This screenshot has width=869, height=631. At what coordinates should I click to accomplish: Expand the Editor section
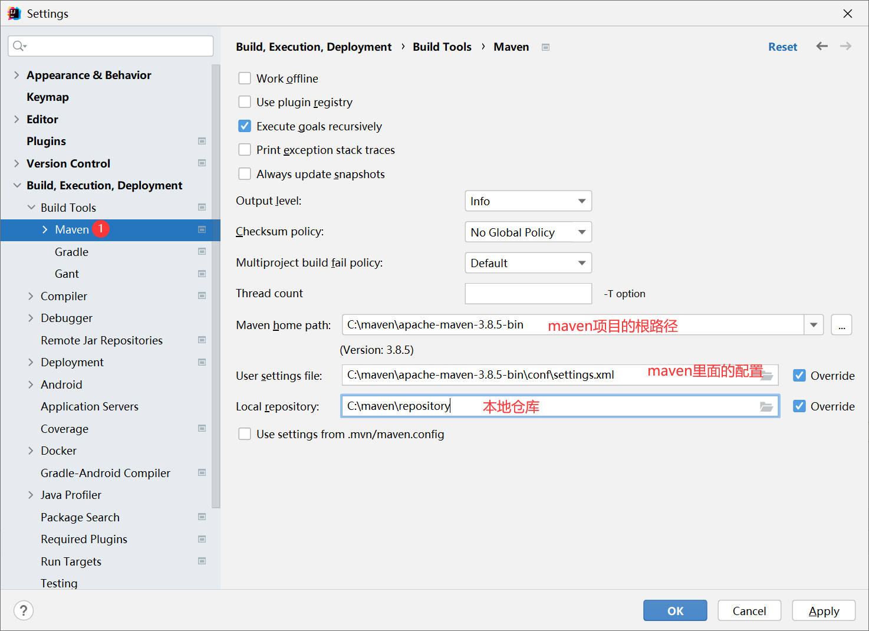click(x=17, y=119)
